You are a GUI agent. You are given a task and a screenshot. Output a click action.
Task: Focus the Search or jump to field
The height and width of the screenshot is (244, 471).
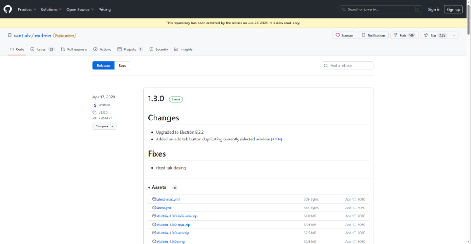pos(381,9)
